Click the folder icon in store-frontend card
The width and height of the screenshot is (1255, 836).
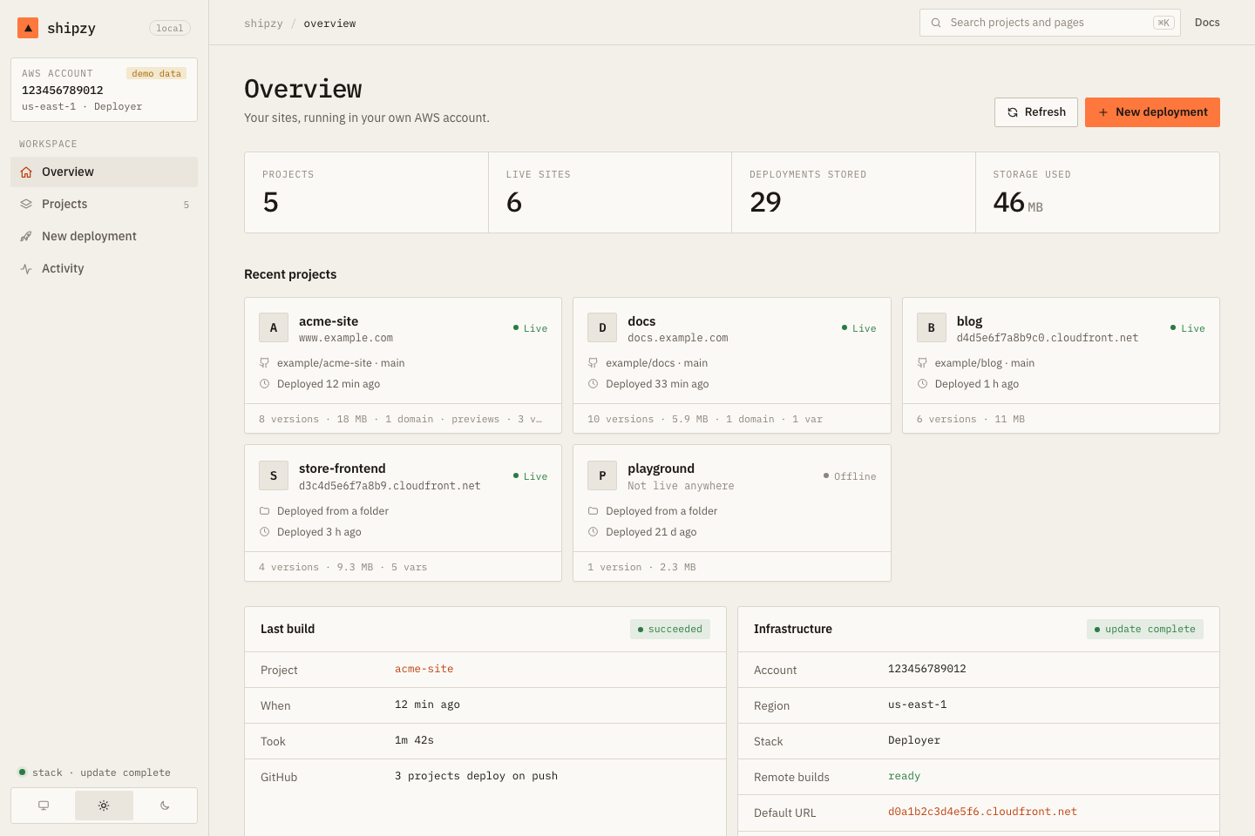tap(264, 511)
